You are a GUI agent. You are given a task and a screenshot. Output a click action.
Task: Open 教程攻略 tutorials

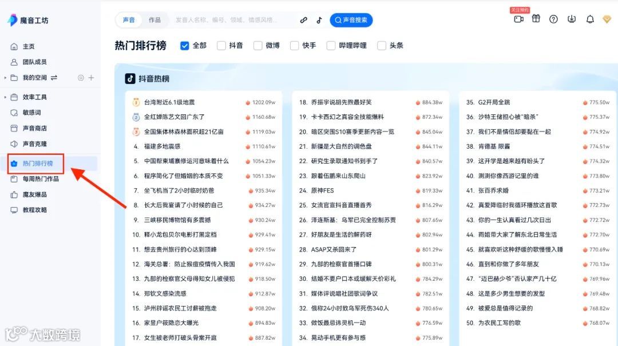pyautogui.click(x=34, y=210)
